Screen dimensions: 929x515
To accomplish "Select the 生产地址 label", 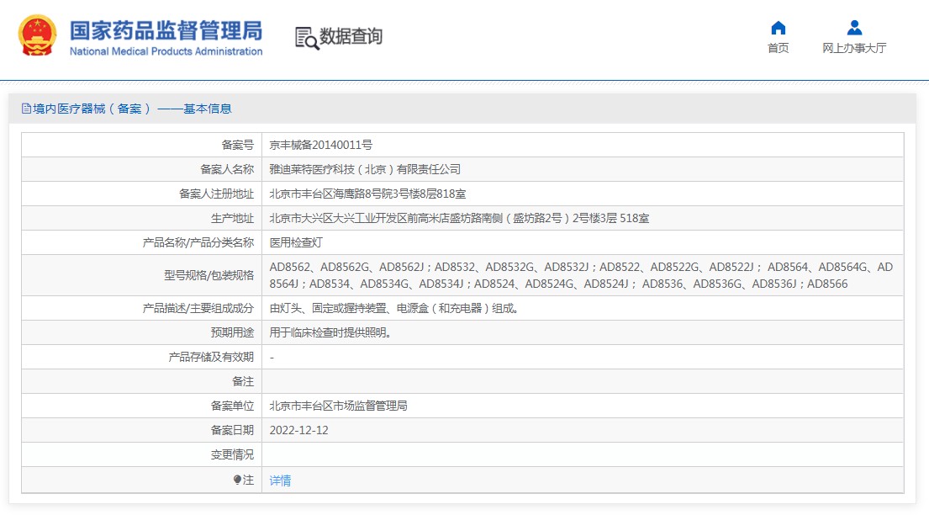I will 232,218.
